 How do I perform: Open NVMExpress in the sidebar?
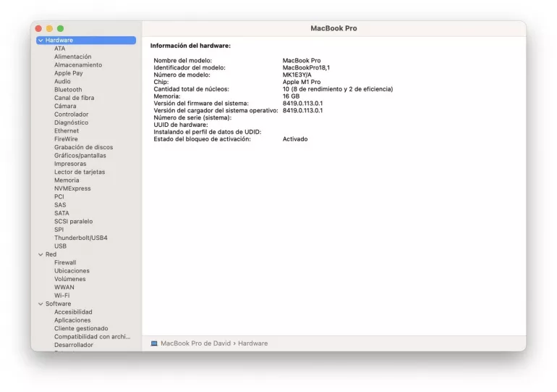(72, 188)
